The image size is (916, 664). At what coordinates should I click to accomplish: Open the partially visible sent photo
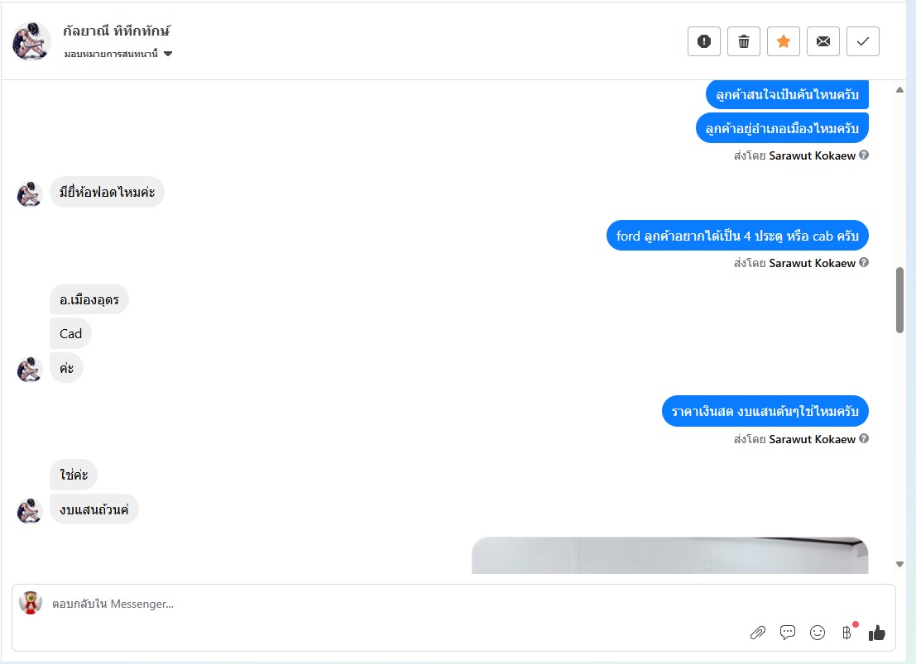[670, 556]
